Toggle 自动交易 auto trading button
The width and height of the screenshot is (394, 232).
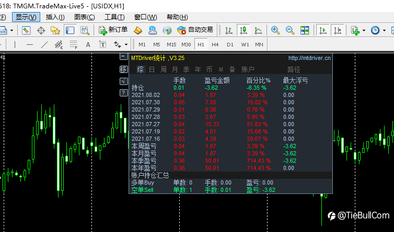195,30
